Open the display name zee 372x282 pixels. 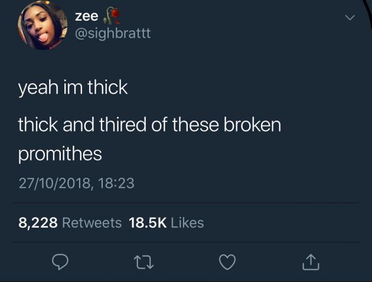(87, 17)
